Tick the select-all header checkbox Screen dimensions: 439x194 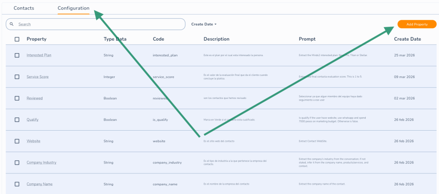point(17,39)
